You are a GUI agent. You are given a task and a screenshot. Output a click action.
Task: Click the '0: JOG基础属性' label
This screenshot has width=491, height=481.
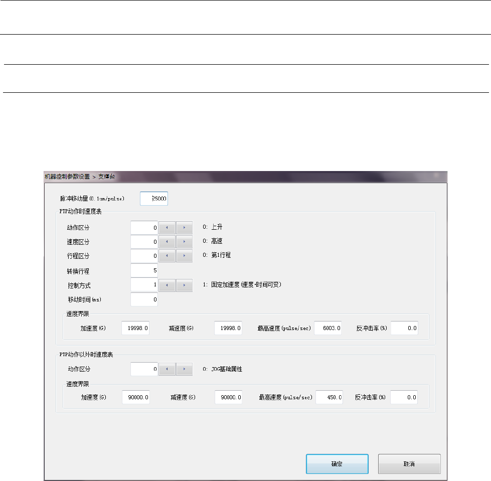(x=222, y=369)
